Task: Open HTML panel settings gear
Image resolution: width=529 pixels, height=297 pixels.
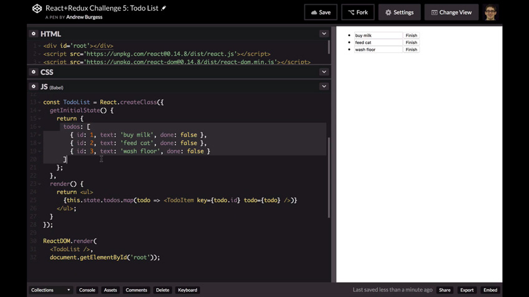Action: (x=34, y=34)
